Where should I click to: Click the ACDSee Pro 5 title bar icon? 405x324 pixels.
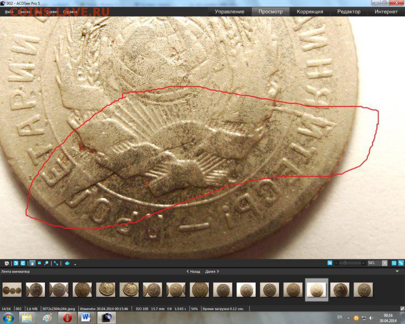pyautogui.click(x=3, y=3)
